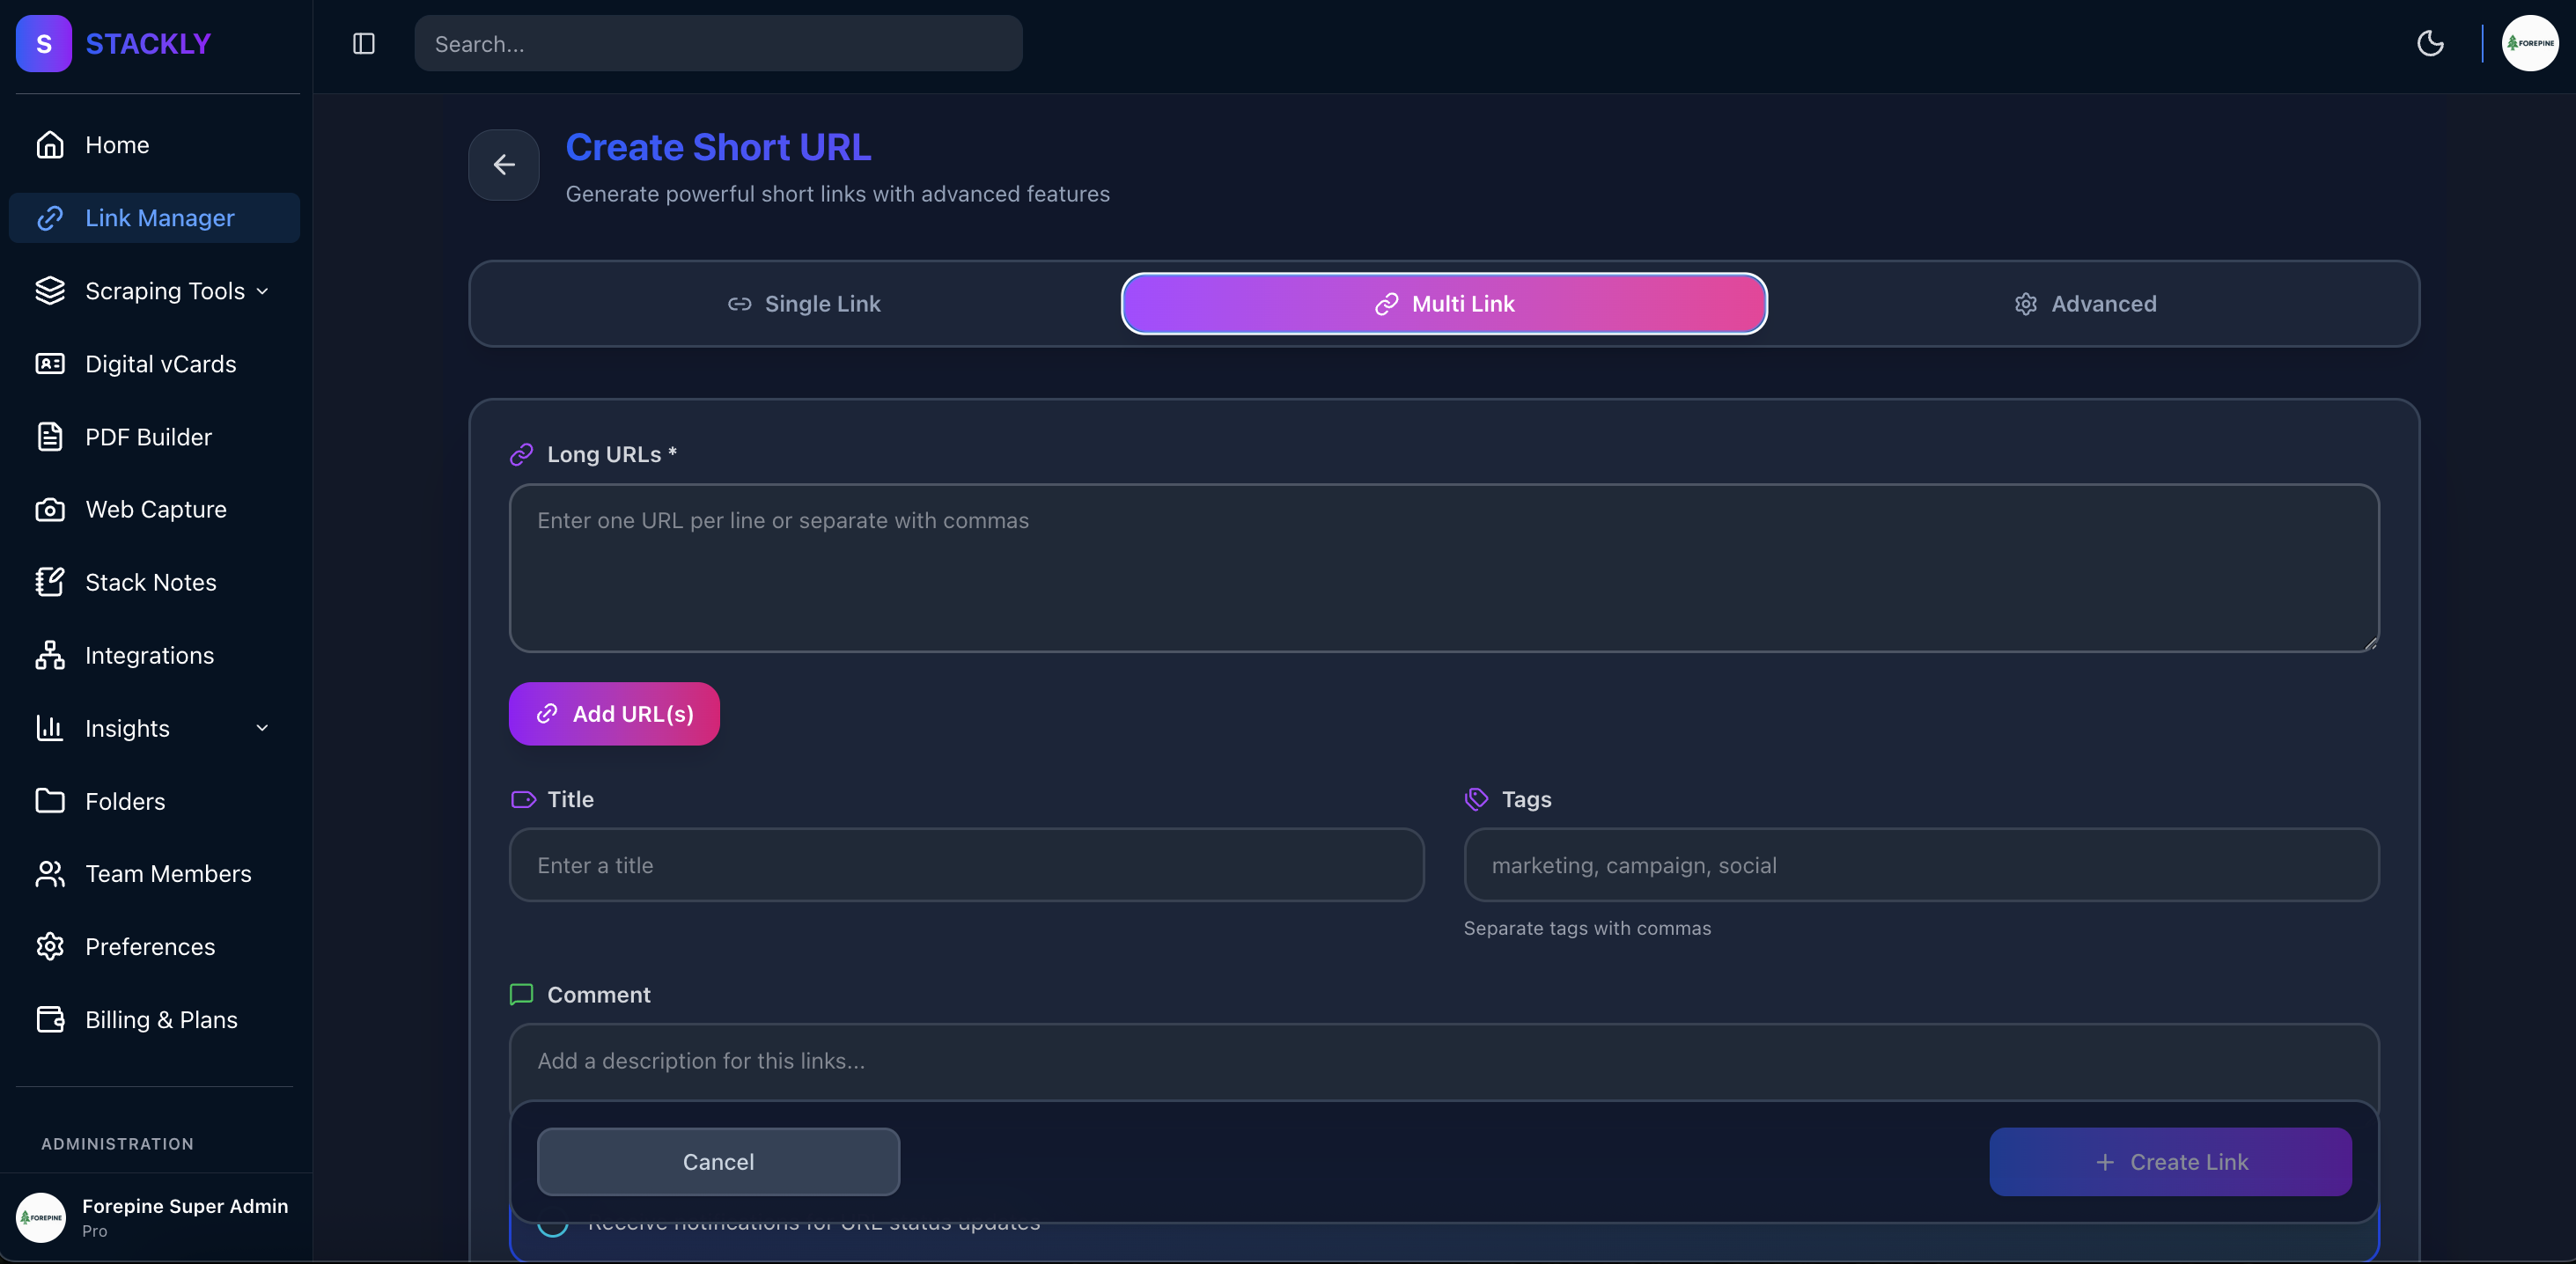The width and height of the screenshot is (2576, 1264).
Task: Click the Search field
Action: click(x=718, y=43)
